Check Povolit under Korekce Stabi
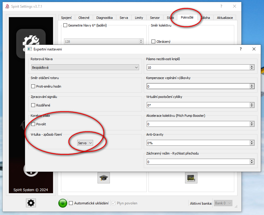The image size is (264, 215). 33,124
